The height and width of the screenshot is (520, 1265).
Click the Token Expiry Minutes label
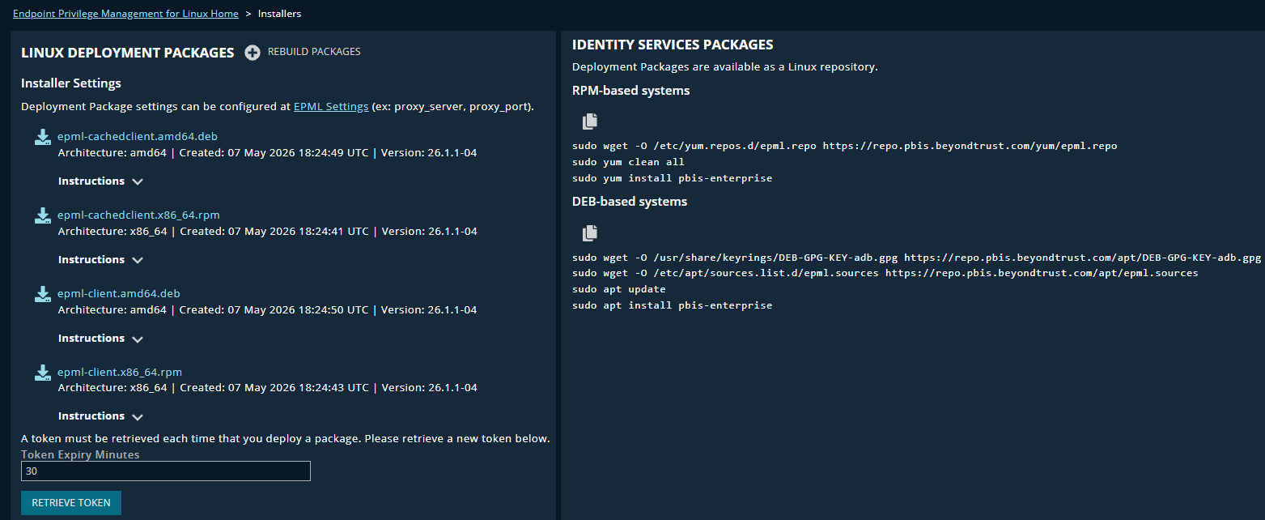[80, 454]
